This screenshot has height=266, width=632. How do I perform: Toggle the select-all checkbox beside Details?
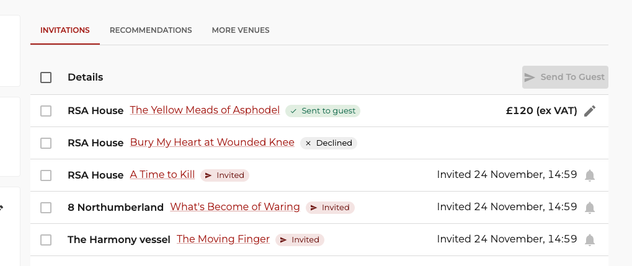[46, 78]
